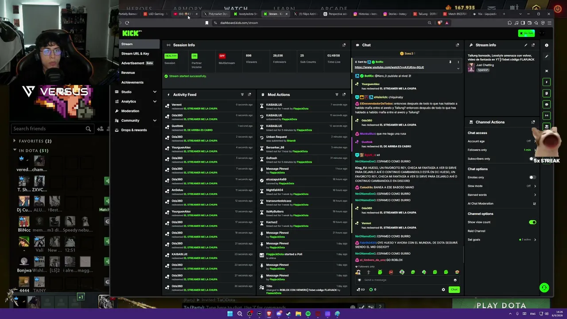The image size is (567, 319).
Task: Click the Go live button
Action: [x=526, y=33]
